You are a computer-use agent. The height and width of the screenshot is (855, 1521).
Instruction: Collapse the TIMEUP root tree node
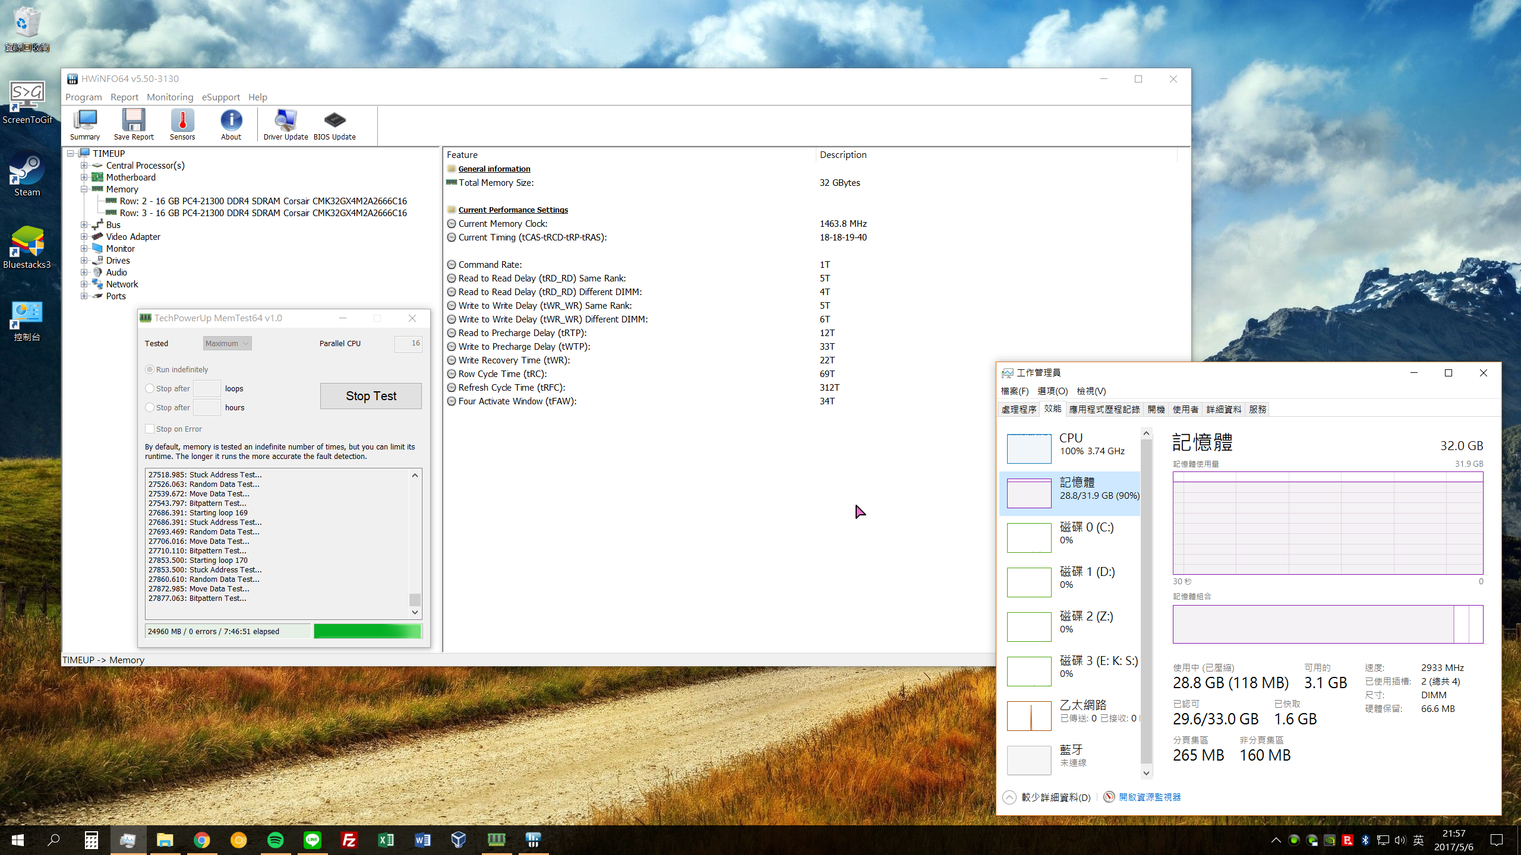[x=71, y=153]
